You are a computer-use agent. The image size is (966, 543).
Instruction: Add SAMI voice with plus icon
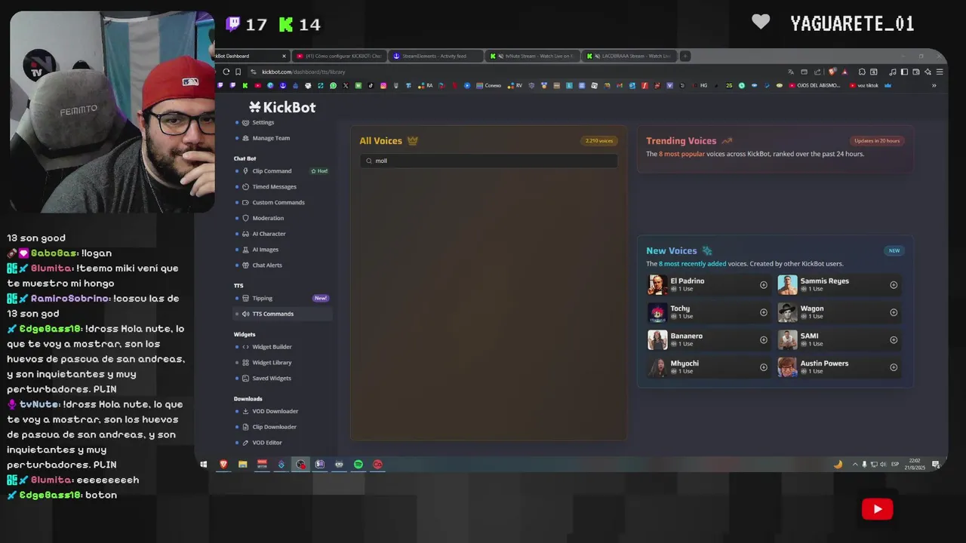click(x=894, y=340)
